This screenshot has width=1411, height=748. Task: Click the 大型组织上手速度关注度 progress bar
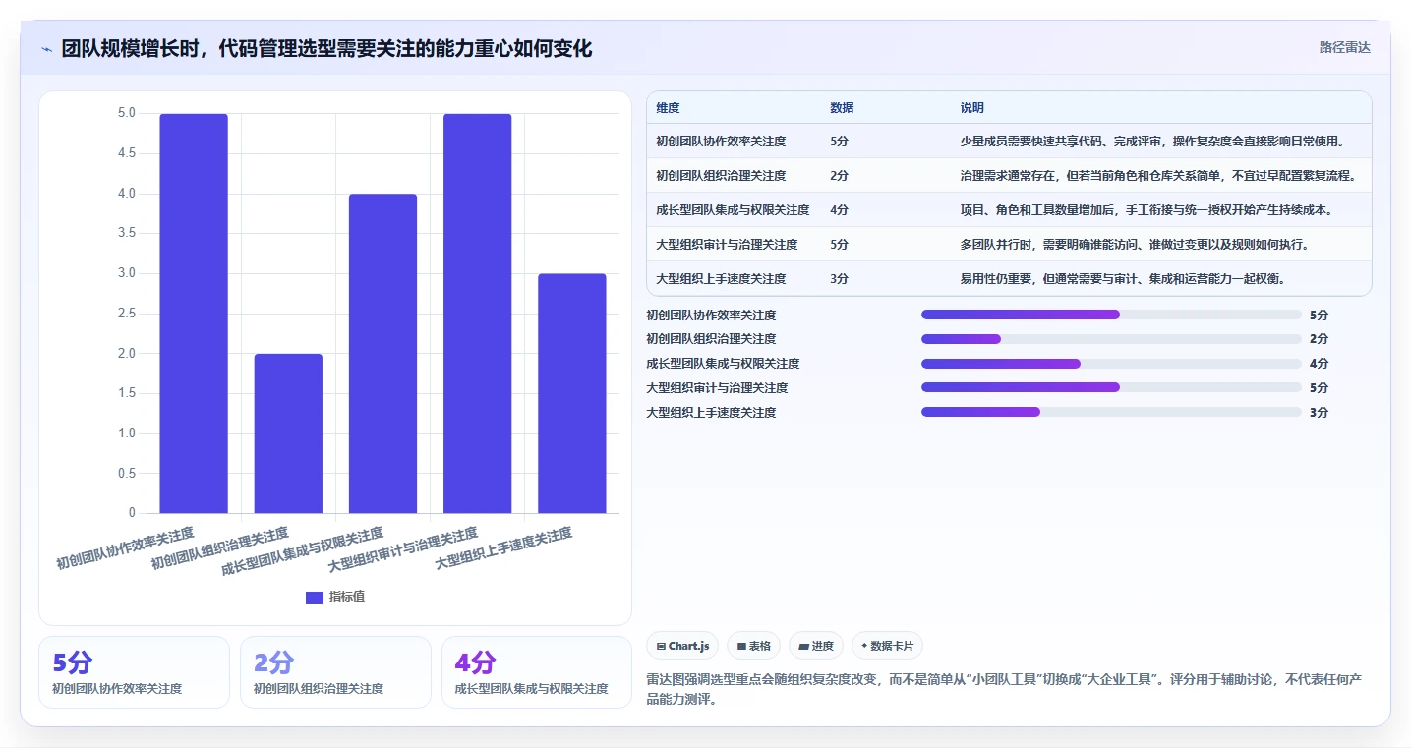[1111, 412]
